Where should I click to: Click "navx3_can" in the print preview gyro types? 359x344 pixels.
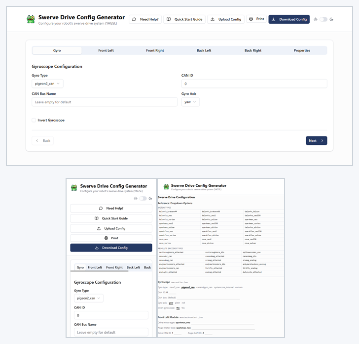coord(175,287)
